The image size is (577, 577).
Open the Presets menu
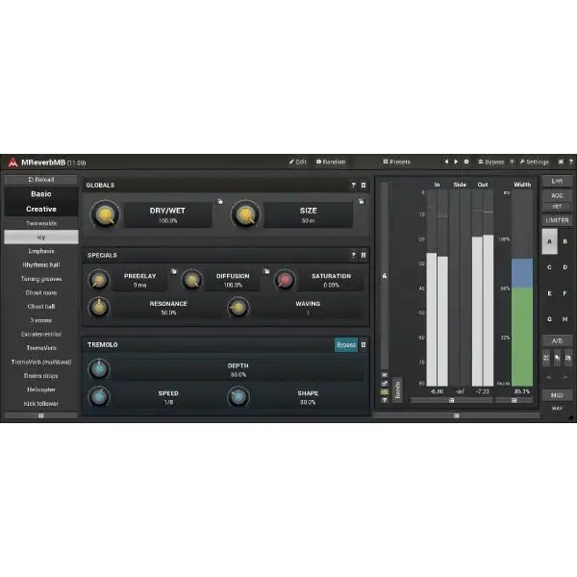[397, 162]
